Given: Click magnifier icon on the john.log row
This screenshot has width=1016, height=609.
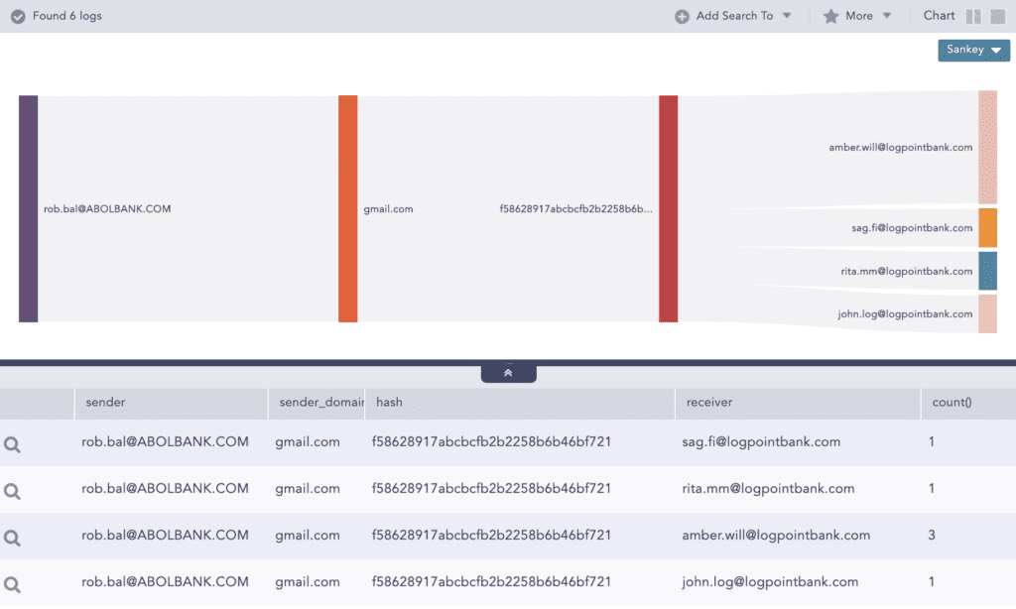Looking at the screenshot, I should [12, 584].
